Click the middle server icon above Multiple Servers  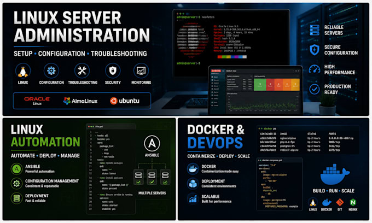[152, 177]
